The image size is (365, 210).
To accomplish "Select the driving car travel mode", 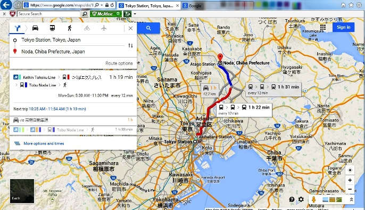I will click(35, 28).
